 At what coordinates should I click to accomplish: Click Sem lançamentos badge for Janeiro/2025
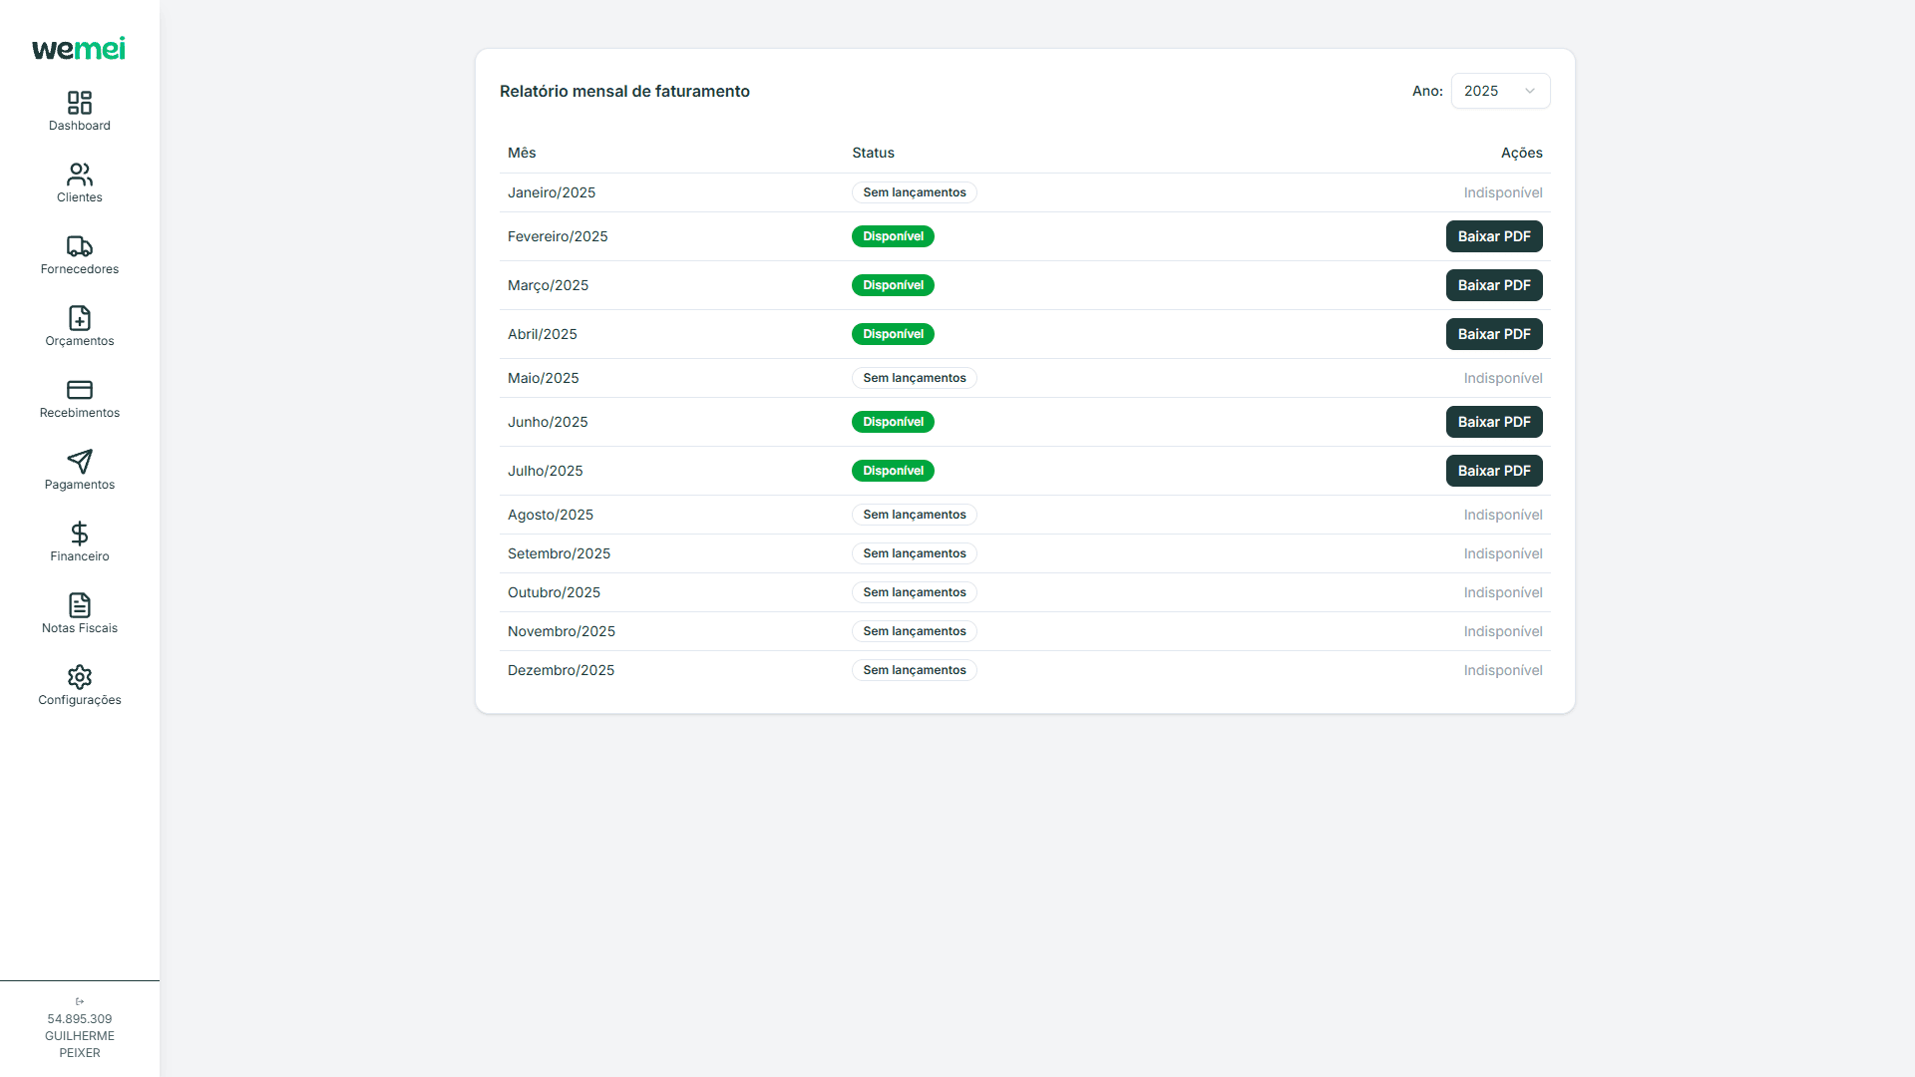pos(914,192)
